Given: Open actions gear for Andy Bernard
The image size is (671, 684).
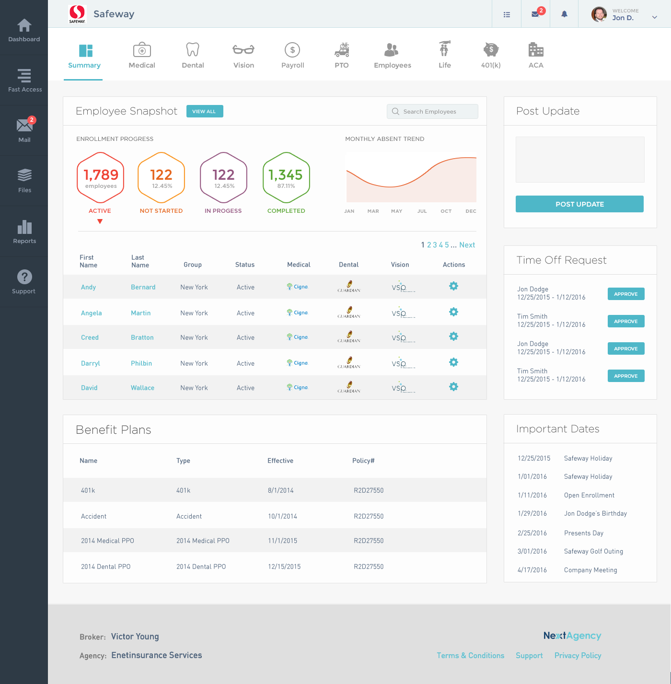Looking at the screenshot, I should [x=453, y=286].
